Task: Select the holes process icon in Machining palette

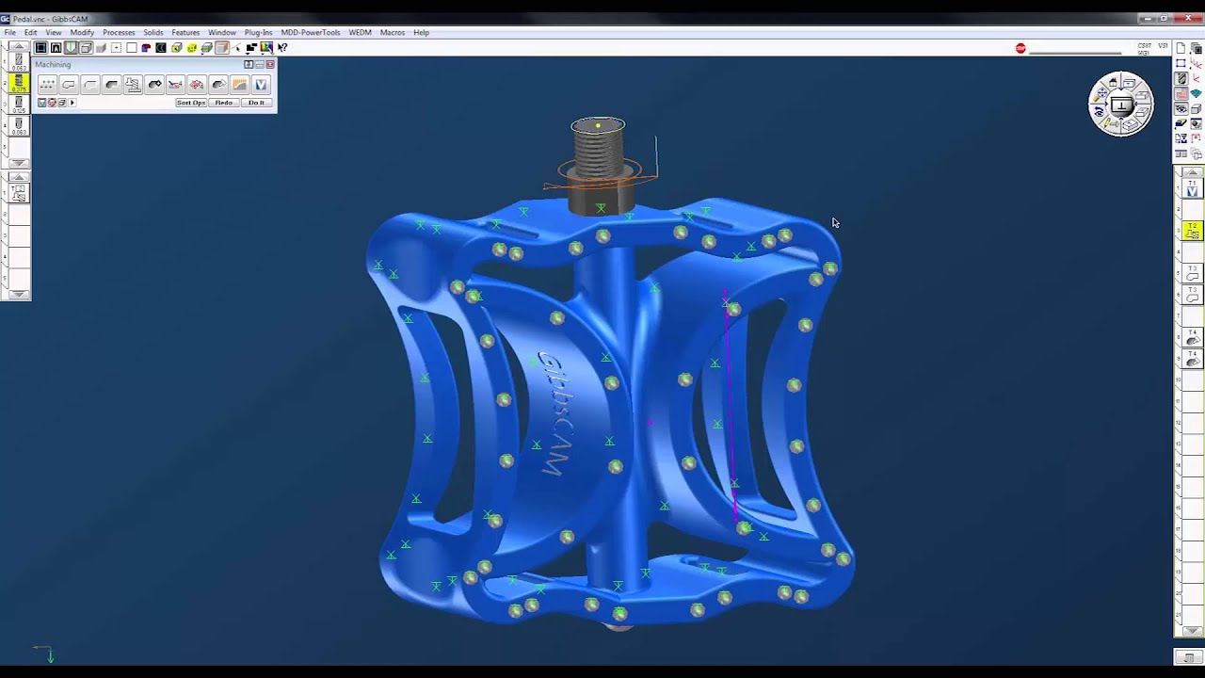Action: pos(47,84)
